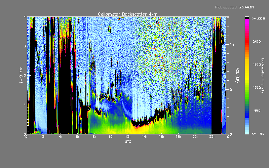Select the "3" tick on AGL (km) axis
Image resolution: width=269 pixels, height=168 pixels.
[25, 46]
